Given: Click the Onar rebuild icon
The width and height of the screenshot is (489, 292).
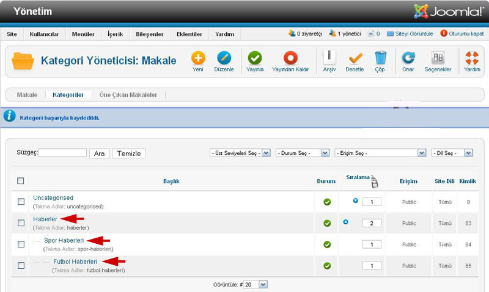Looking at the screenshot, I should pyautogui.click(x=408, y=58).
